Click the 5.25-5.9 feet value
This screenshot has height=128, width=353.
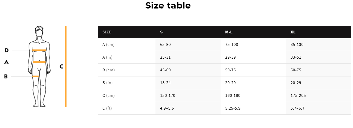tap(232, 108)
